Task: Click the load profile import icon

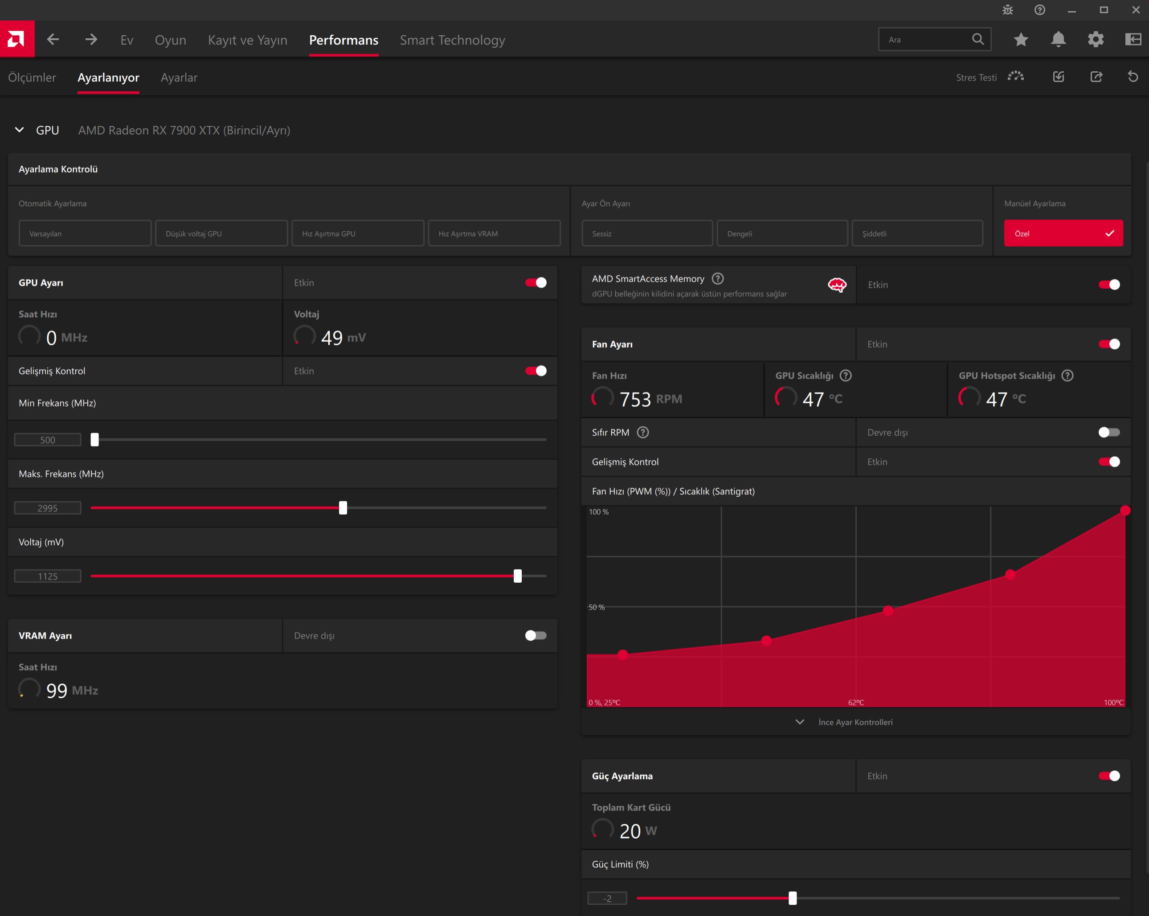Action: click(1059, 77)
